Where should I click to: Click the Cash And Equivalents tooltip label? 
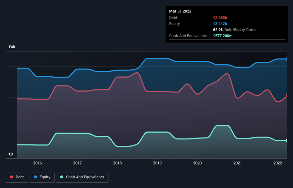(188, 36)
